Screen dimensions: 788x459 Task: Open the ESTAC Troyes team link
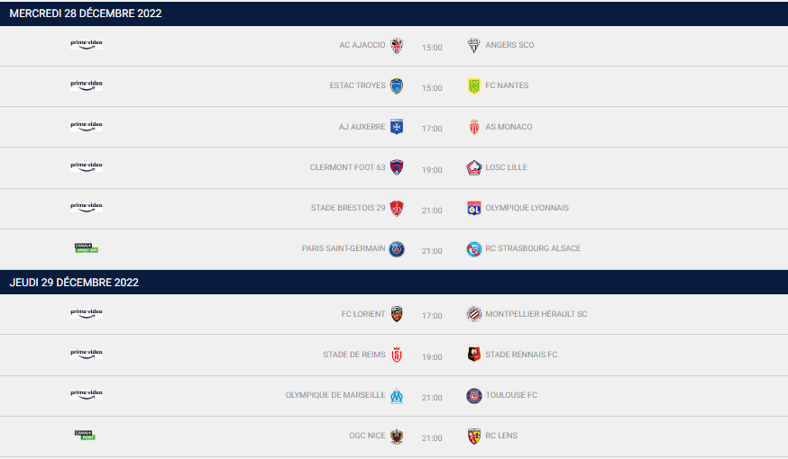[x=357, y=85]
